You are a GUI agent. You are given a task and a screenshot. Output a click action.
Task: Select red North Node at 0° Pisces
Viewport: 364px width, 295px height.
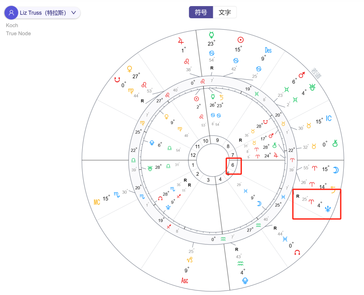click(x=297, y=252)
